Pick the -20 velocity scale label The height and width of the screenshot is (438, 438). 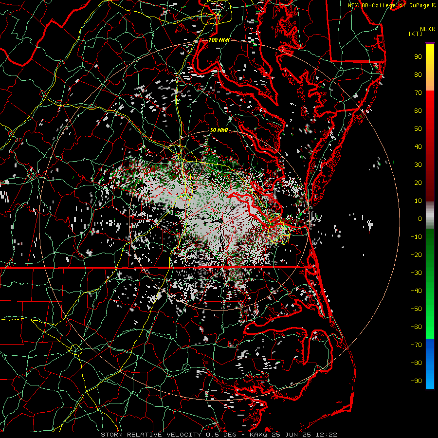pyautogui.click(x=416, y=255)
